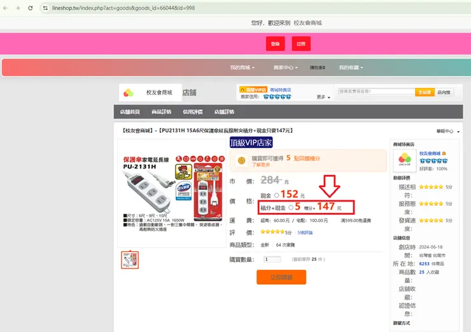The width and height of the screenshot is (471, 332).
Task: Reload the page with the refresh icon
Action: point(31,8)
